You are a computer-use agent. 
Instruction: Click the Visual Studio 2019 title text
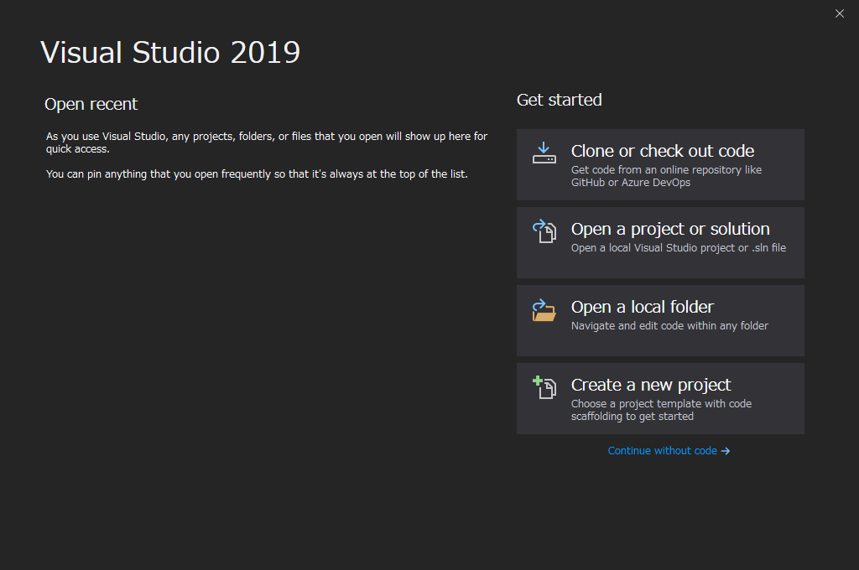click(x=170, y=53)
